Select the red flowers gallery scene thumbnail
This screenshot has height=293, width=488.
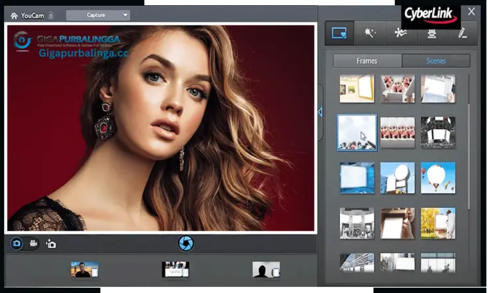[x=398, y=89]
